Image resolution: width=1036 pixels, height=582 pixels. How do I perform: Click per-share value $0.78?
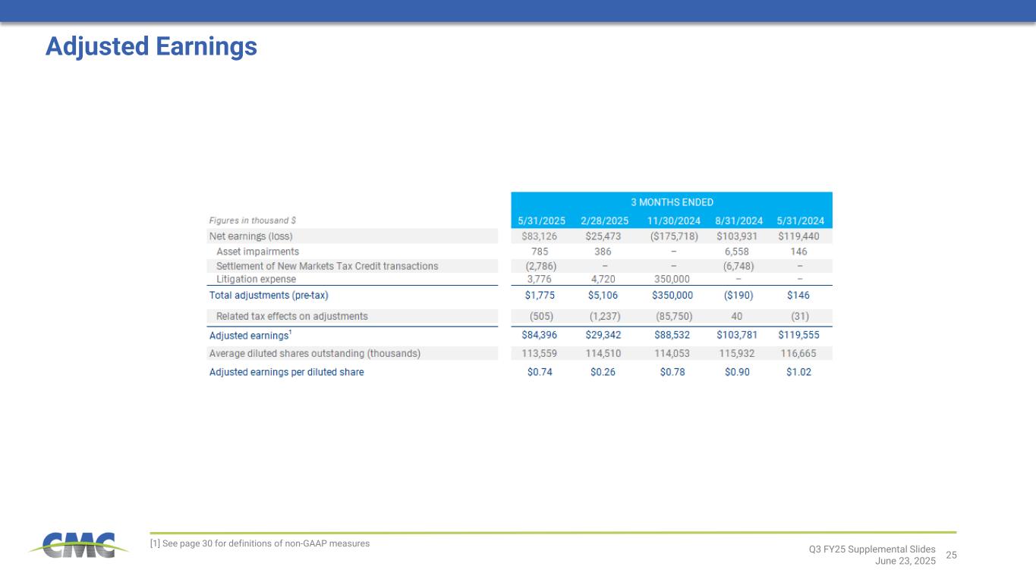pos(672,372)
